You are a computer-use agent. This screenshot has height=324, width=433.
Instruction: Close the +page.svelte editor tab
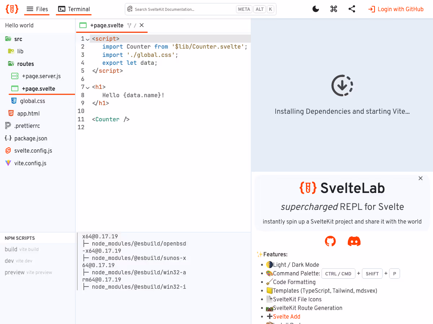141,25
